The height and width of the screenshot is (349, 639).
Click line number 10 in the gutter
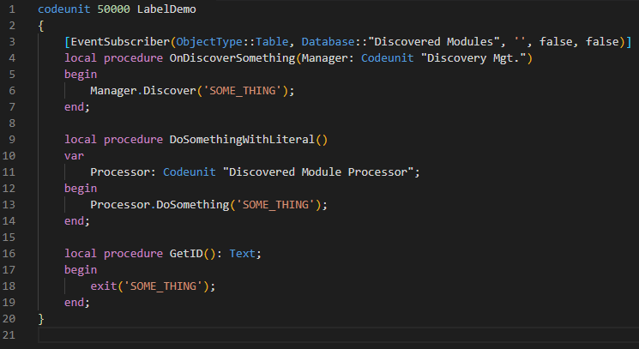click(x=9, y=155)
